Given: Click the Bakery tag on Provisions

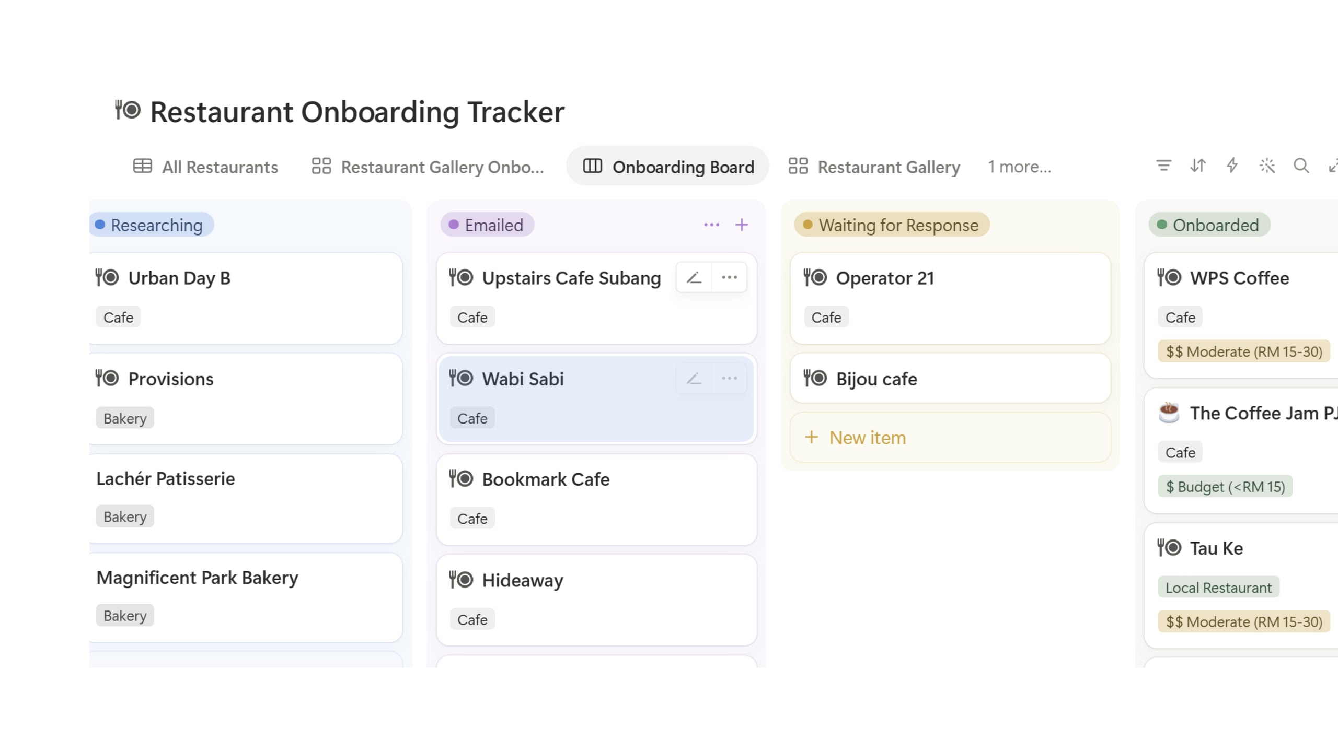Looking at the screenshot, I should pos(125,418).
